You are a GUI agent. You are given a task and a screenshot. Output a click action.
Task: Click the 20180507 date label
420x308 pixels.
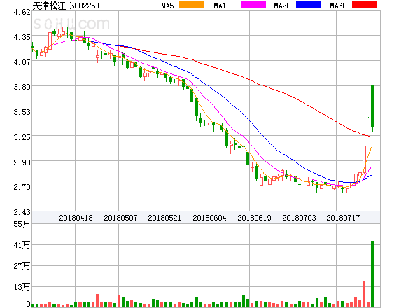click(x=120, y=218)
